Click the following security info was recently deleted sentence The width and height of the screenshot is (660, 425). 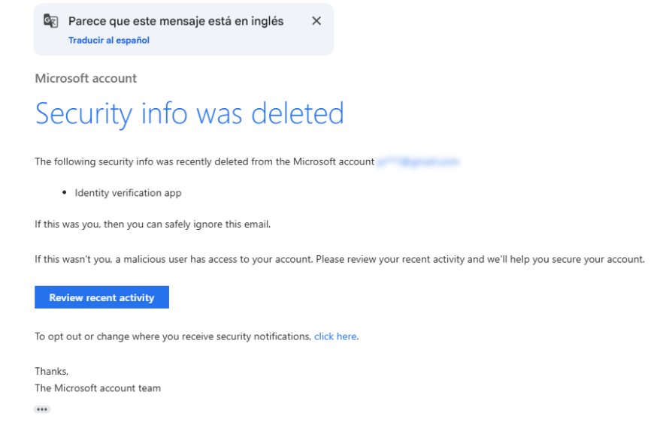click(204, 161)
